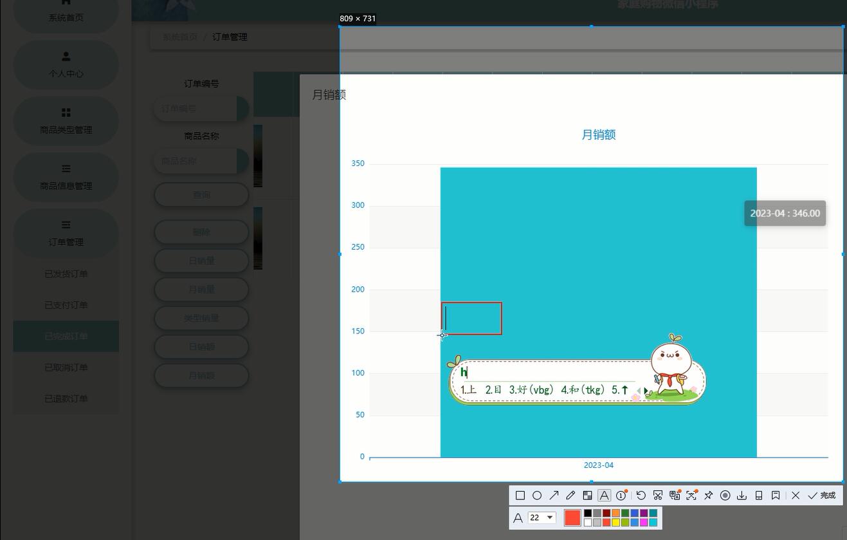Select the 已完成订单 submenu item
This screenshot has height=540, width=847.
tap(66, 336)
